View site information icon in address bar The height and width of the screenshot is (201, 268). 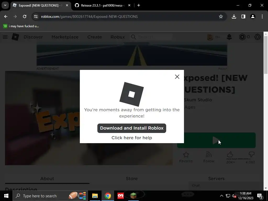tap(36, 16)
